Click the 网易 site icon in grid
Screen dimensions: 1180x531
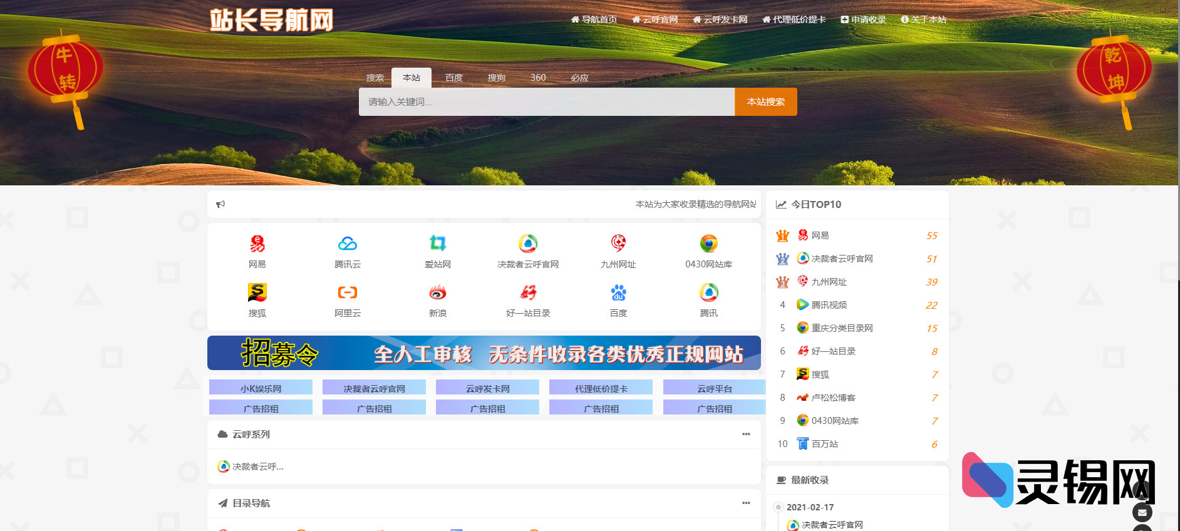point(257,244)
